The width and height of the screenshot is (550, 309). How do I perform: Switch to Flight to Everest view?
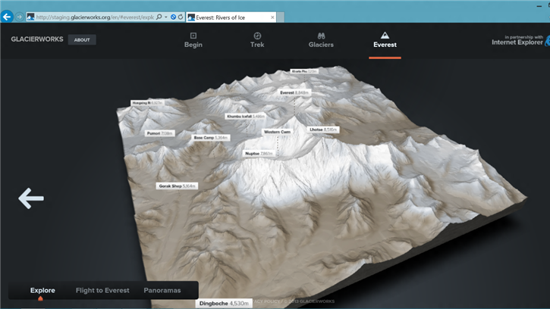(x=102, y=290)
